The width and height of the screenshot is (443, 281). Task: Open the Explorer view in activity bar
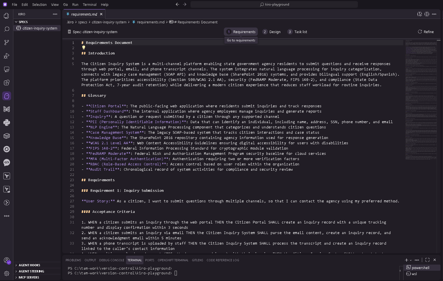point(6,16)
